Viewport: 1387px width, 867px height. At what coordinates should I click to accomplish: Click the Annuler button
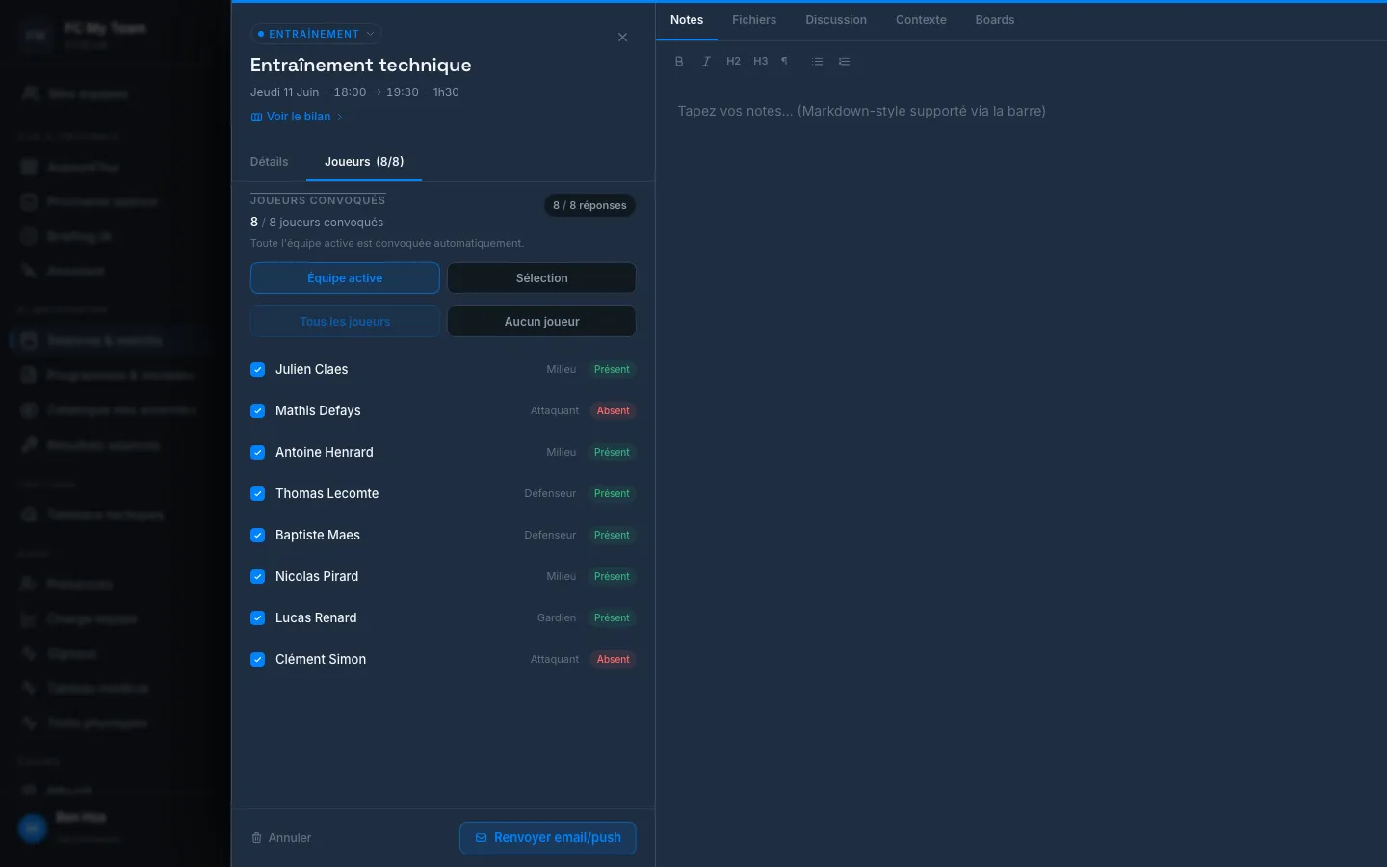(x=281, y=838)
